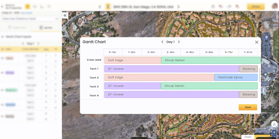Select Tech 2's Pesticide Spray task bar
Screen dimensions: 279x139
(236, 78)
